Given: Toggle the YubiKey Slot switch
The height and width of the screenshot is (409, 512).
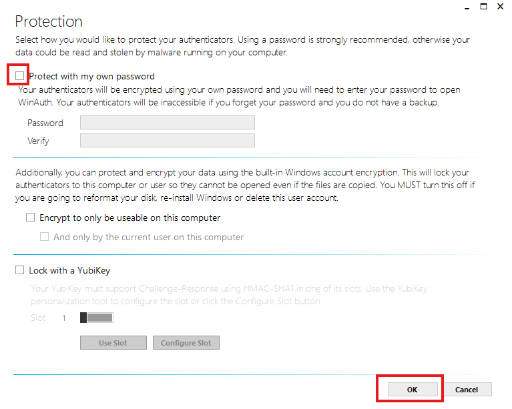Looking at the screenshot, I should 97,318.
